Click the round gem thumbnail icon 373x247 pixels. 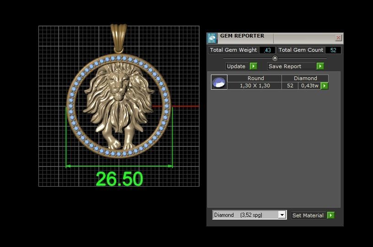[219, 82]
